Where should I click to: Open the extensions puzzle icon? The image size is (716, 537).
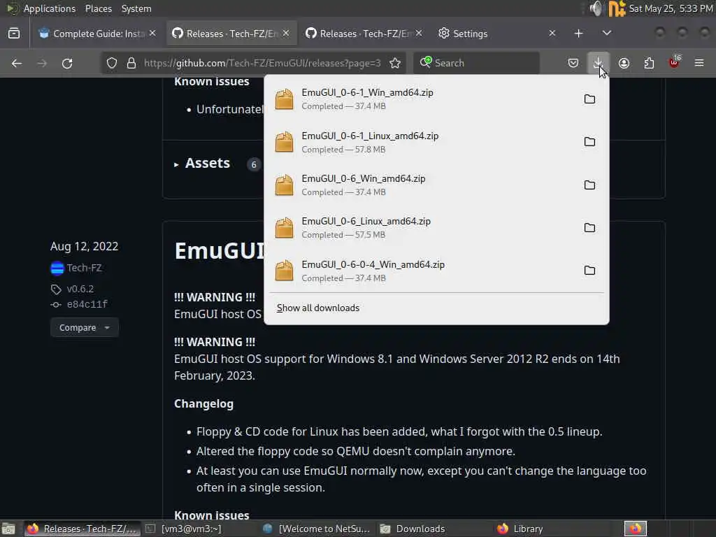click(649, 63)
